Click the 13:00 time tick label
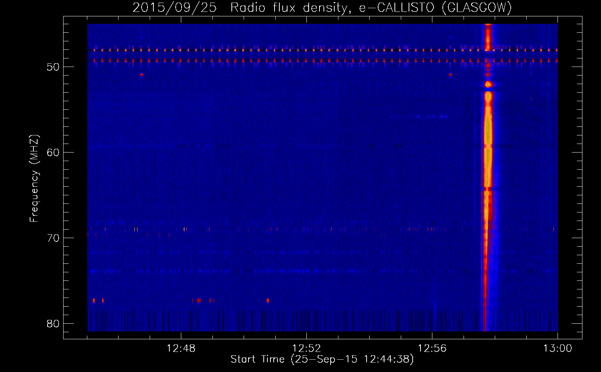The height and width of the screenshot is (372, 601). (558, 349)
